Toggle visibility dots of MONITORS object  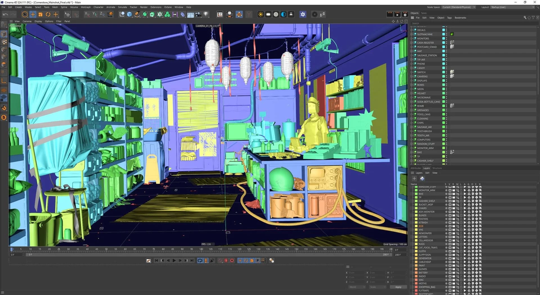point(446,38)
